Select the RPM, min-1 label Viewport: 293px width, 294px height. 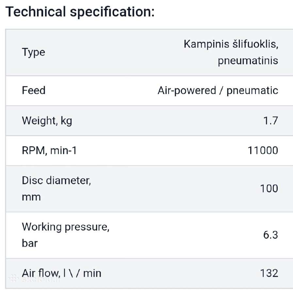point(49,151)
